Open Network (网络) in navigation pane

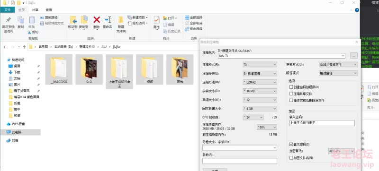[12, 140]
